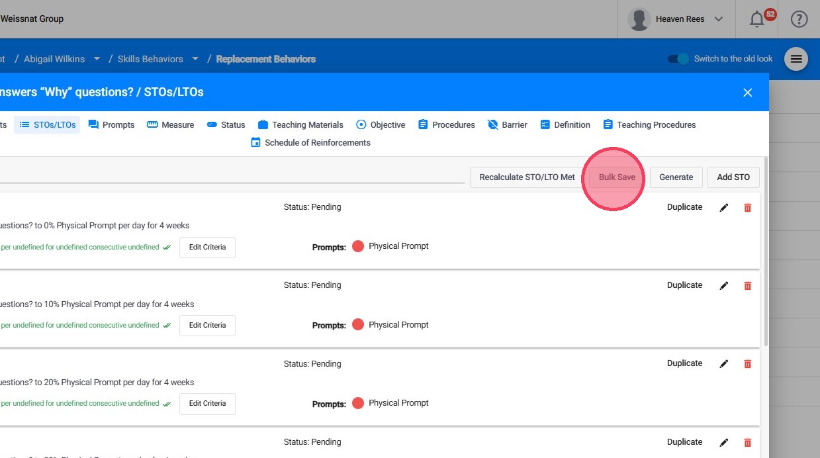Click the Heaven Rees user avatar

pyautogui.click(x=639, y=19)
